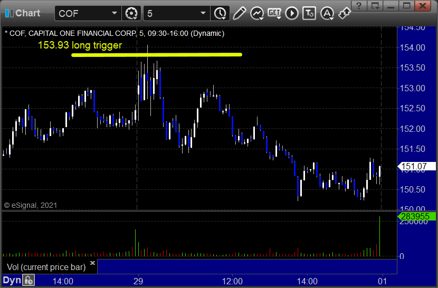Image resolution: width=438 pixels, height=288 pixels.
Task: Click the 01 date label on time axis
Action: click(382, 281)
